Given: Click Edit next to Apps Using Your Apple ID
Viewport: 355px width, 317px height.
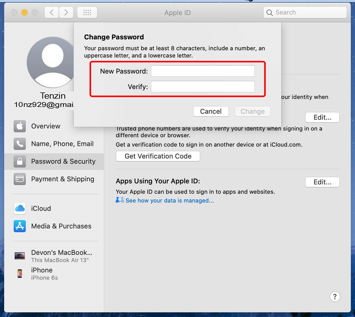Looking at the screenshot, I should (322, 182).
